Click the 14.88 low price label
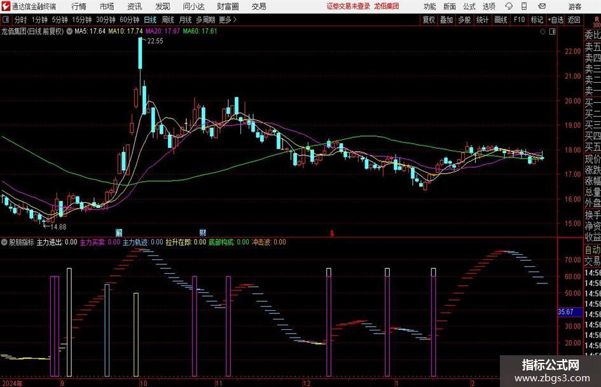601x387 pixels. (59, 227)
